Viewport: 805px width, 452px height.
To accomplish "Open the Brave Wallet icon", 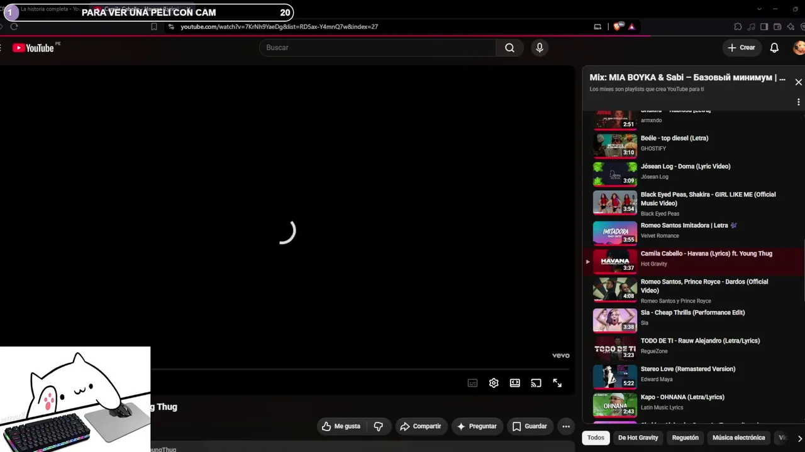I will (777, 27).
